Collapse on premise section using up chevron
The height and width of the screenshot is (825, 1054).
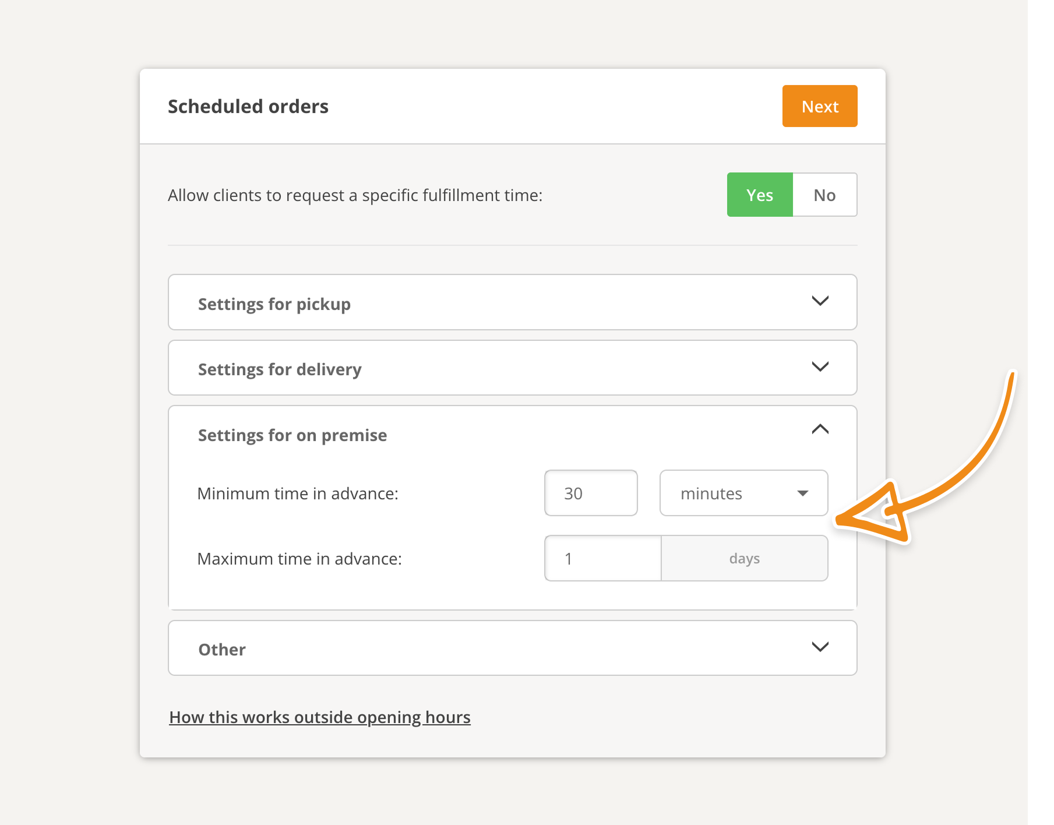point(820,429)
